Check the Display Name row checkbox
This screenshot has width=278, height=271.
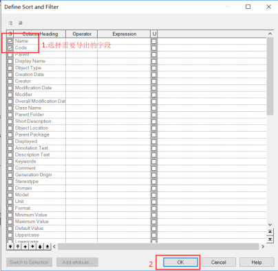[x=10, y=61]
